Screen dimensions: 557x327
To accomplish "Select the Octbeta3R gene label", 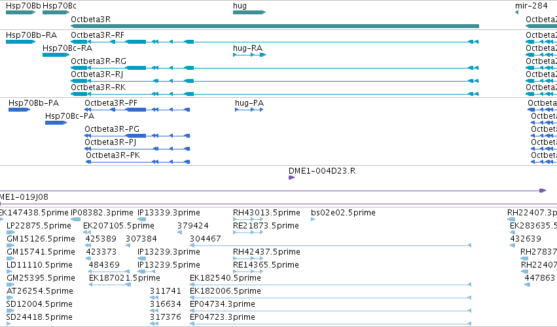I will coord(91,20).
